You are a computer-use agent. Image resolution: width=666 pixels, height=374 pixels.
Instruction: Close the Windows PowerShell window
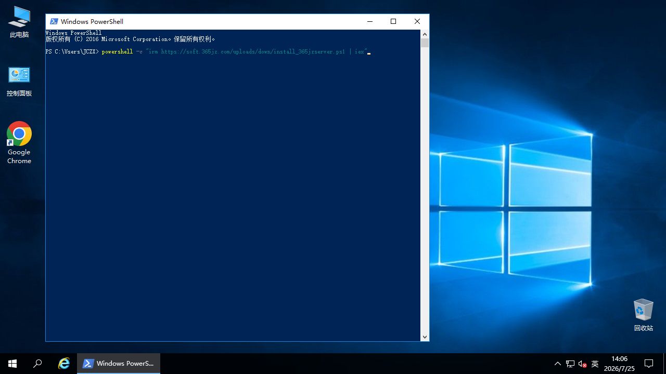(417, 21)
